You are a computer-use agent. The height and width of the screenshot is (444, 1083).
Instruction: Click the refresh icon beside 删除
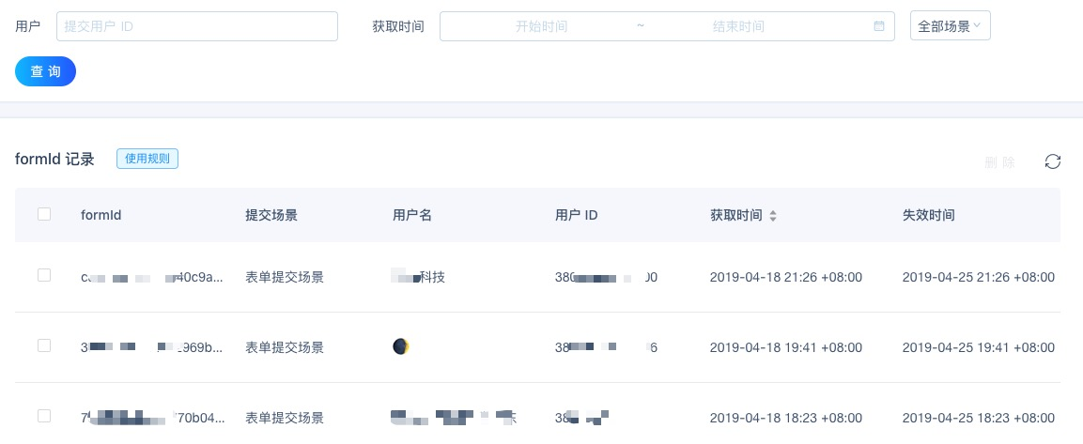click(1053, 161)
